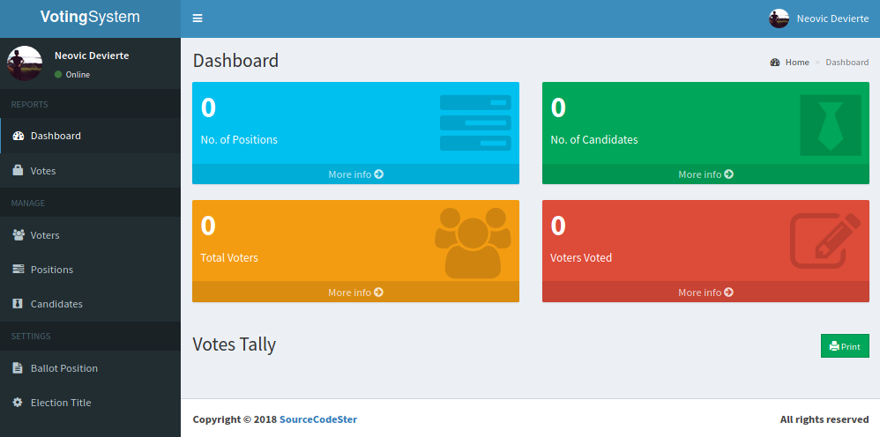Viewport: 880px width, 437px height.
Task: Click the Dashboard gauge icon in the sidebar
Action: [18, 136]
